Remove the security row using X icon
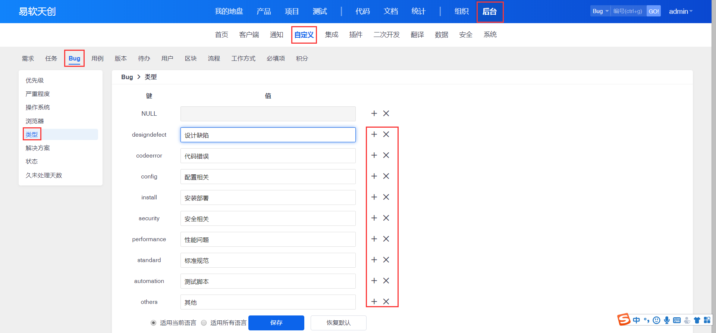716x333 pixels. point(386,218)
